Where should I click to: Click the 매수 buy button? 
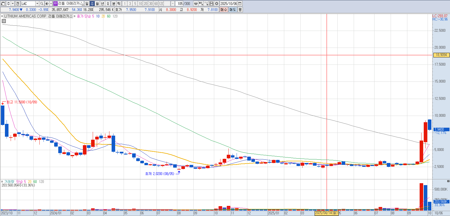[x=224, y=10]
